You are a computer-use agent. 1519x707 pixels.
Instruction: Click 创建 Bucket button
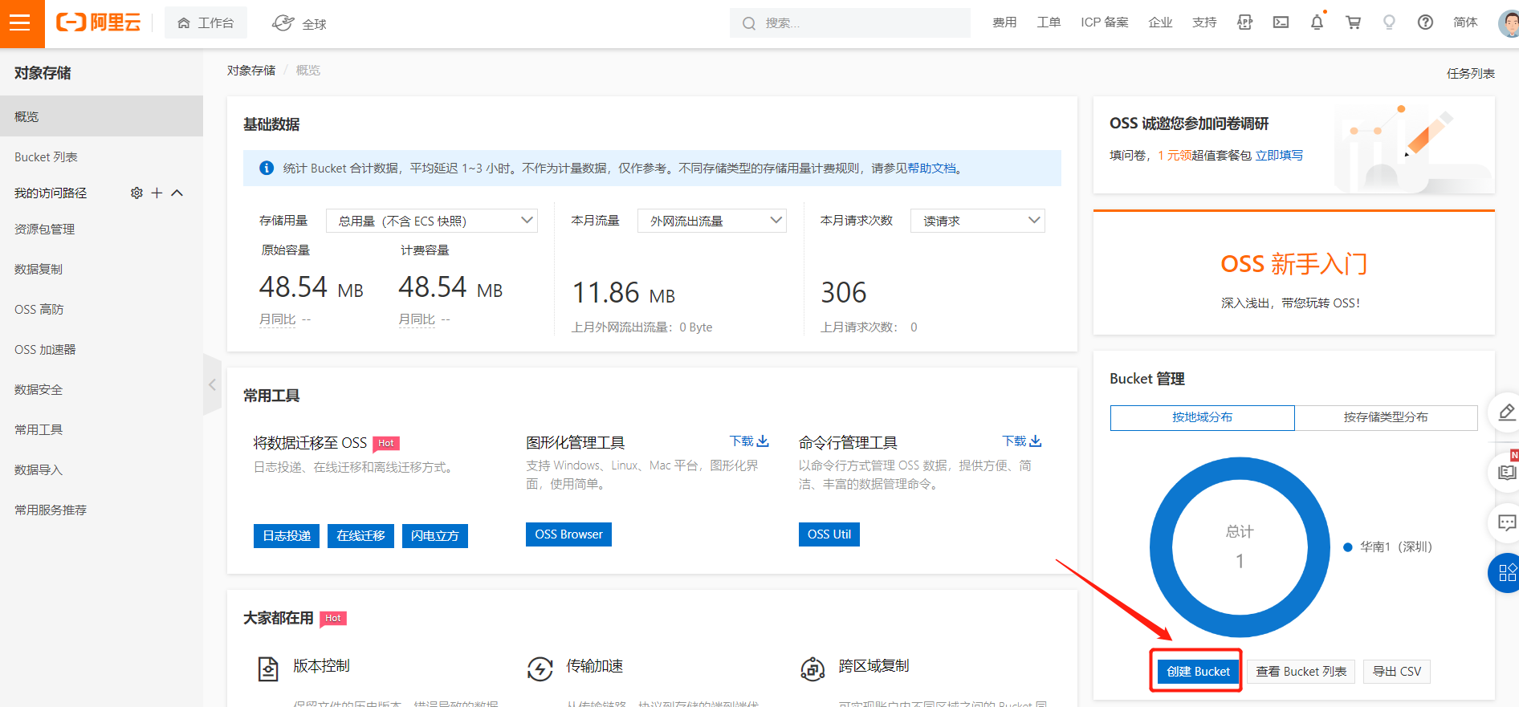[x=1198, y=671]
